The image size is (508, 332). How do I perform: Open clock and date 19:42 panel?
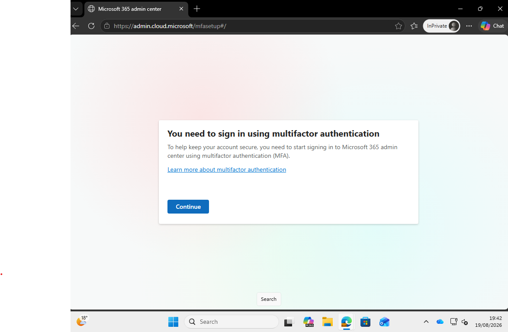[488, 322]
